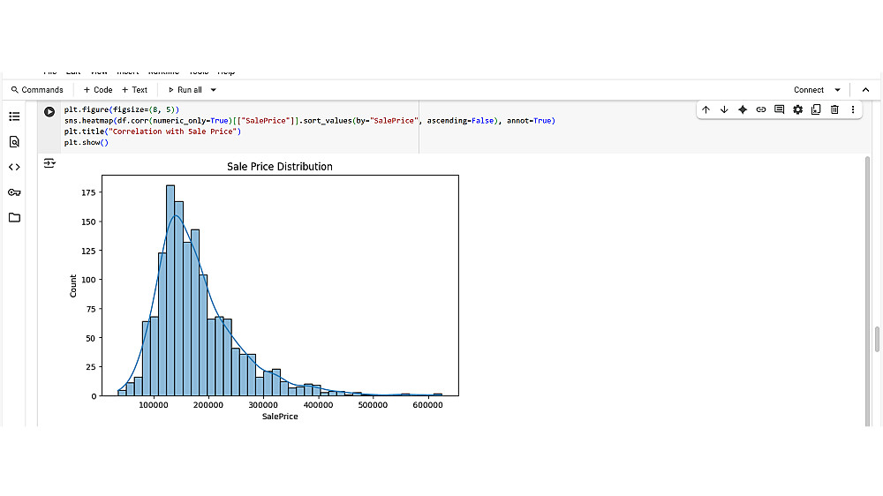Delete the current cell
The image size is (883, 496).
tap(834, 109)
